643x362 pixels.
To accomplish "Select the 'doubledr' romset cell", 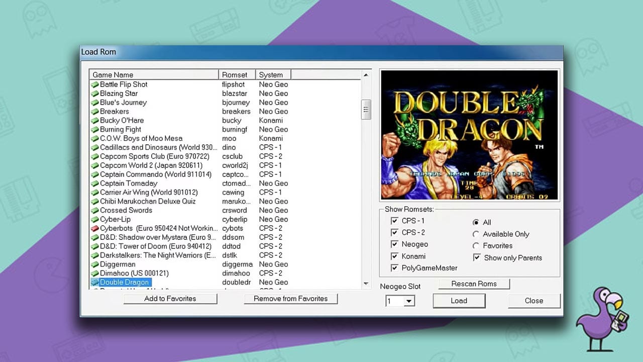I will click(x=236, y=283).
